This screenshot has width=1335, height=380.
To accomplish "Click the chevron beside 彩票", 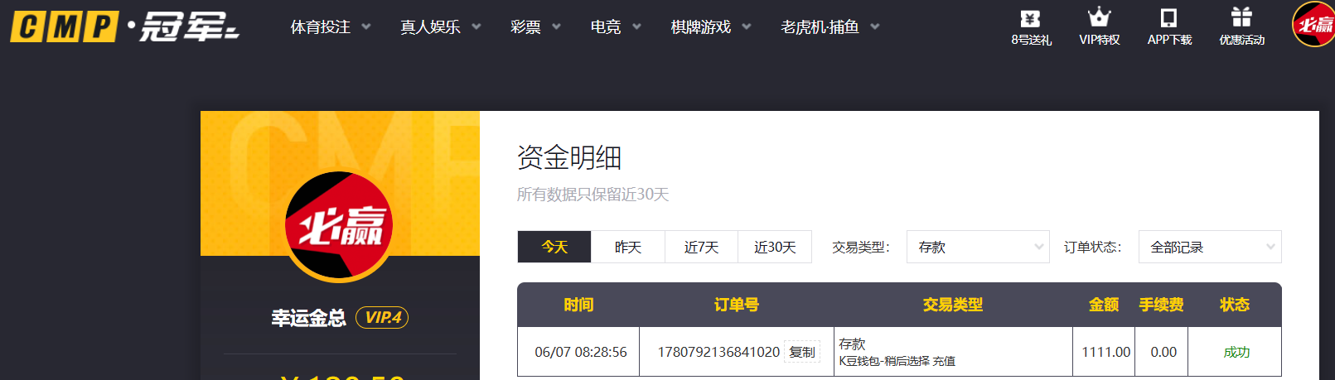I will click(x=556, y=26).
